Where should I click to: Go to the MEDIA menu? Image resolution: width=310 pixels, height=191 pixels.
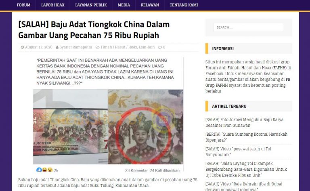[x=124, y=5]
